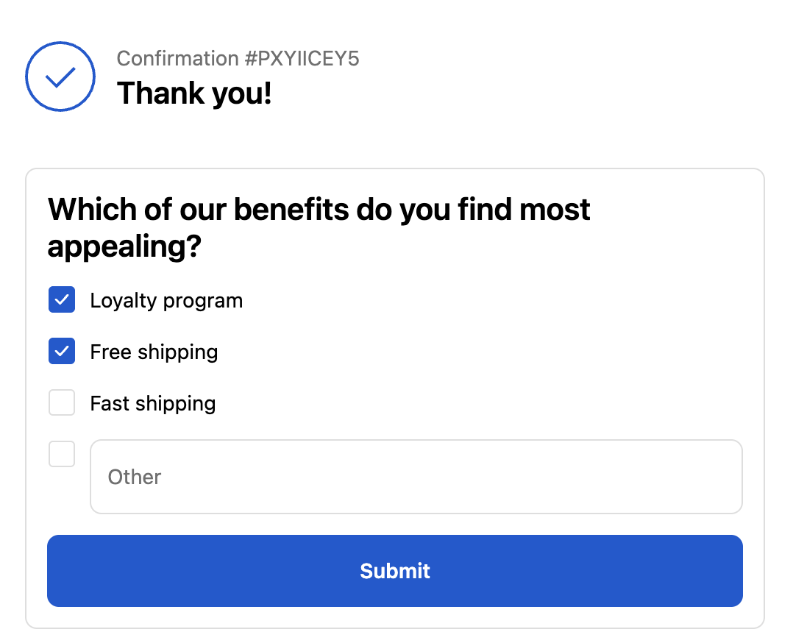
Task: Click the white tick inside Free shipping box
Action: [62, 352]
